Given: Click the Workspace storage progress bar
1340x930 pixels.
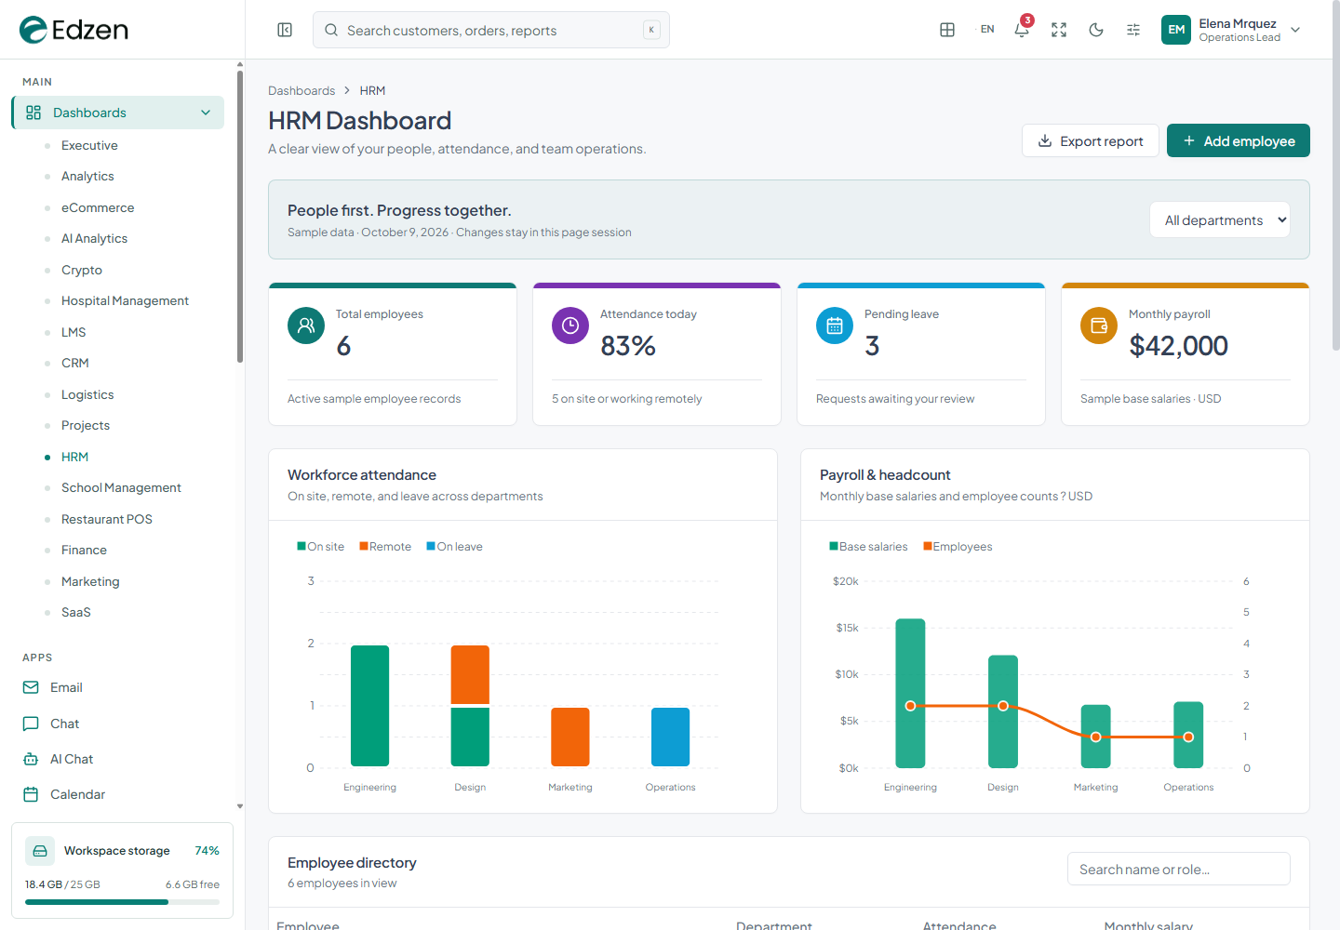Looking at the screenshot, I should click(x=122, y=902).
